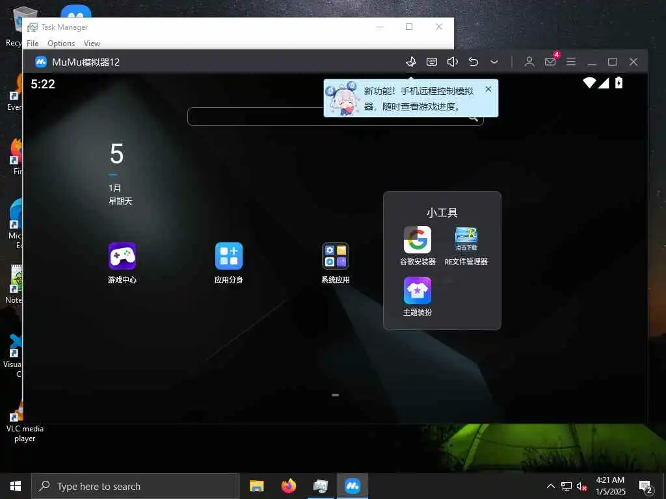Open the View menu in Task Manager
The width and height of the screenshot is (666, 499).
pos(92,44)
